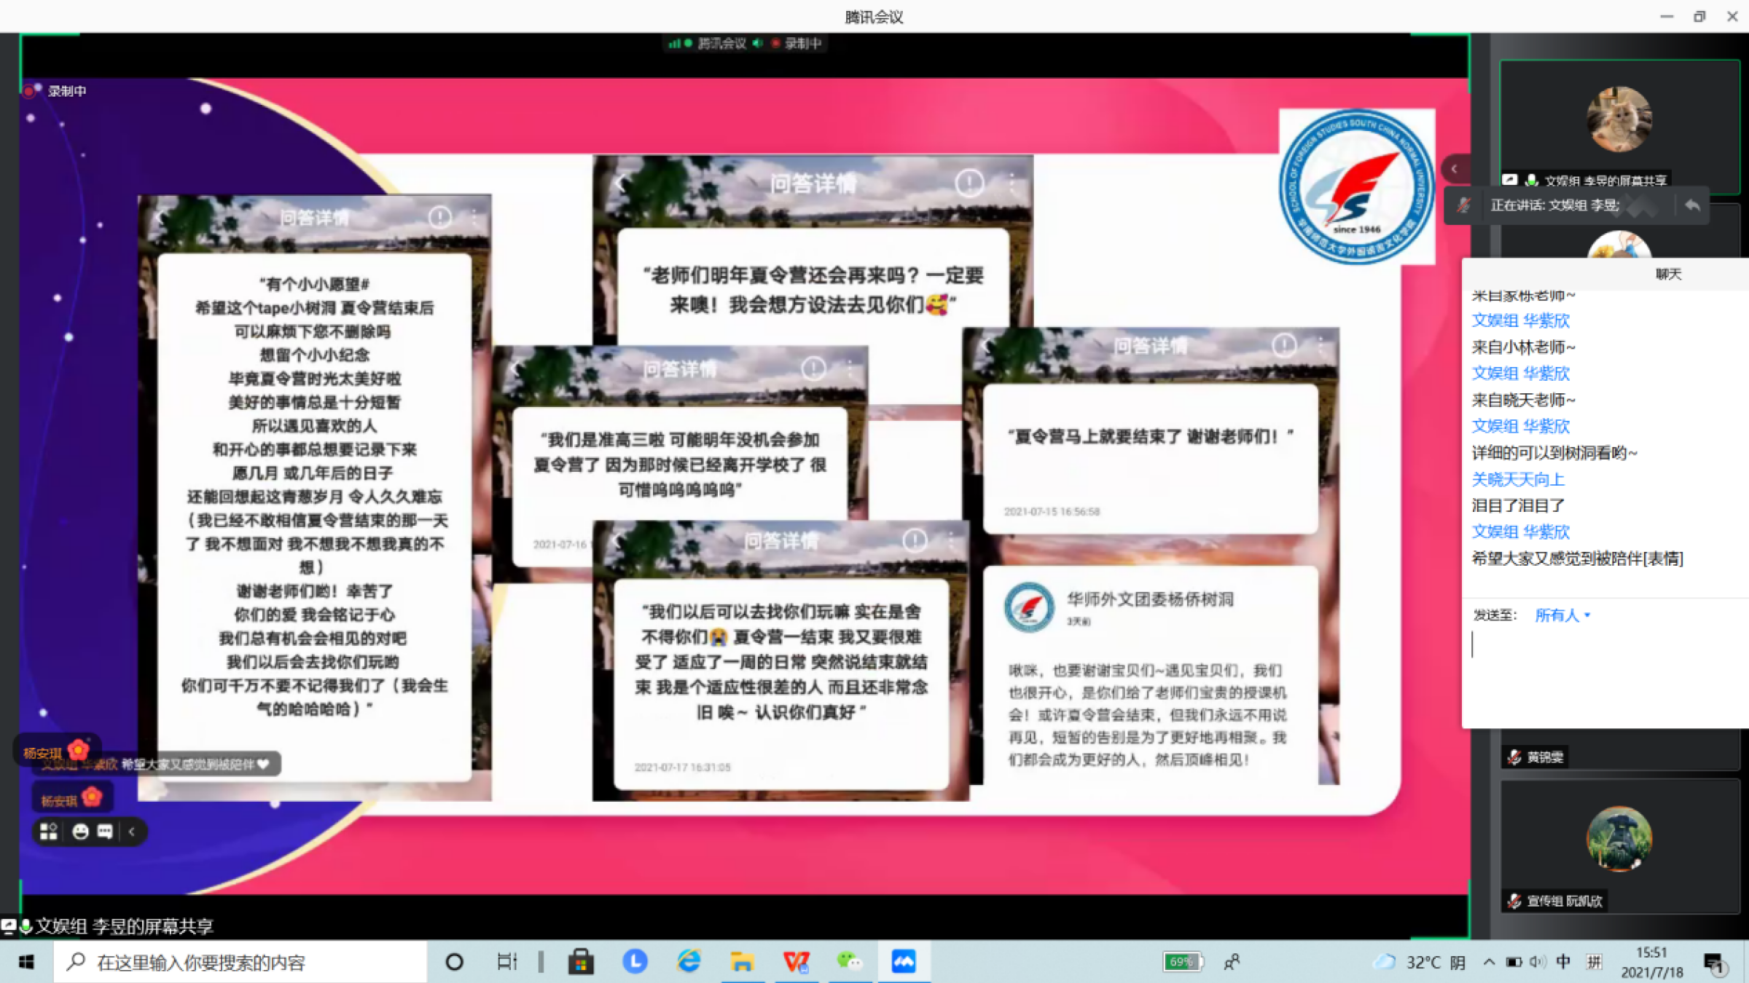Click the Windows taskbar search box
1749x983 pixels.
(x=240, y=963)
